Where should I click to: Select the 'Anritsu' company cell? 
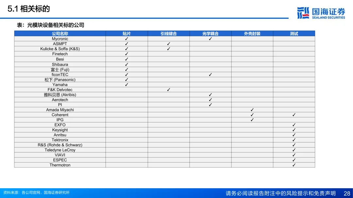tap(60, 135)
